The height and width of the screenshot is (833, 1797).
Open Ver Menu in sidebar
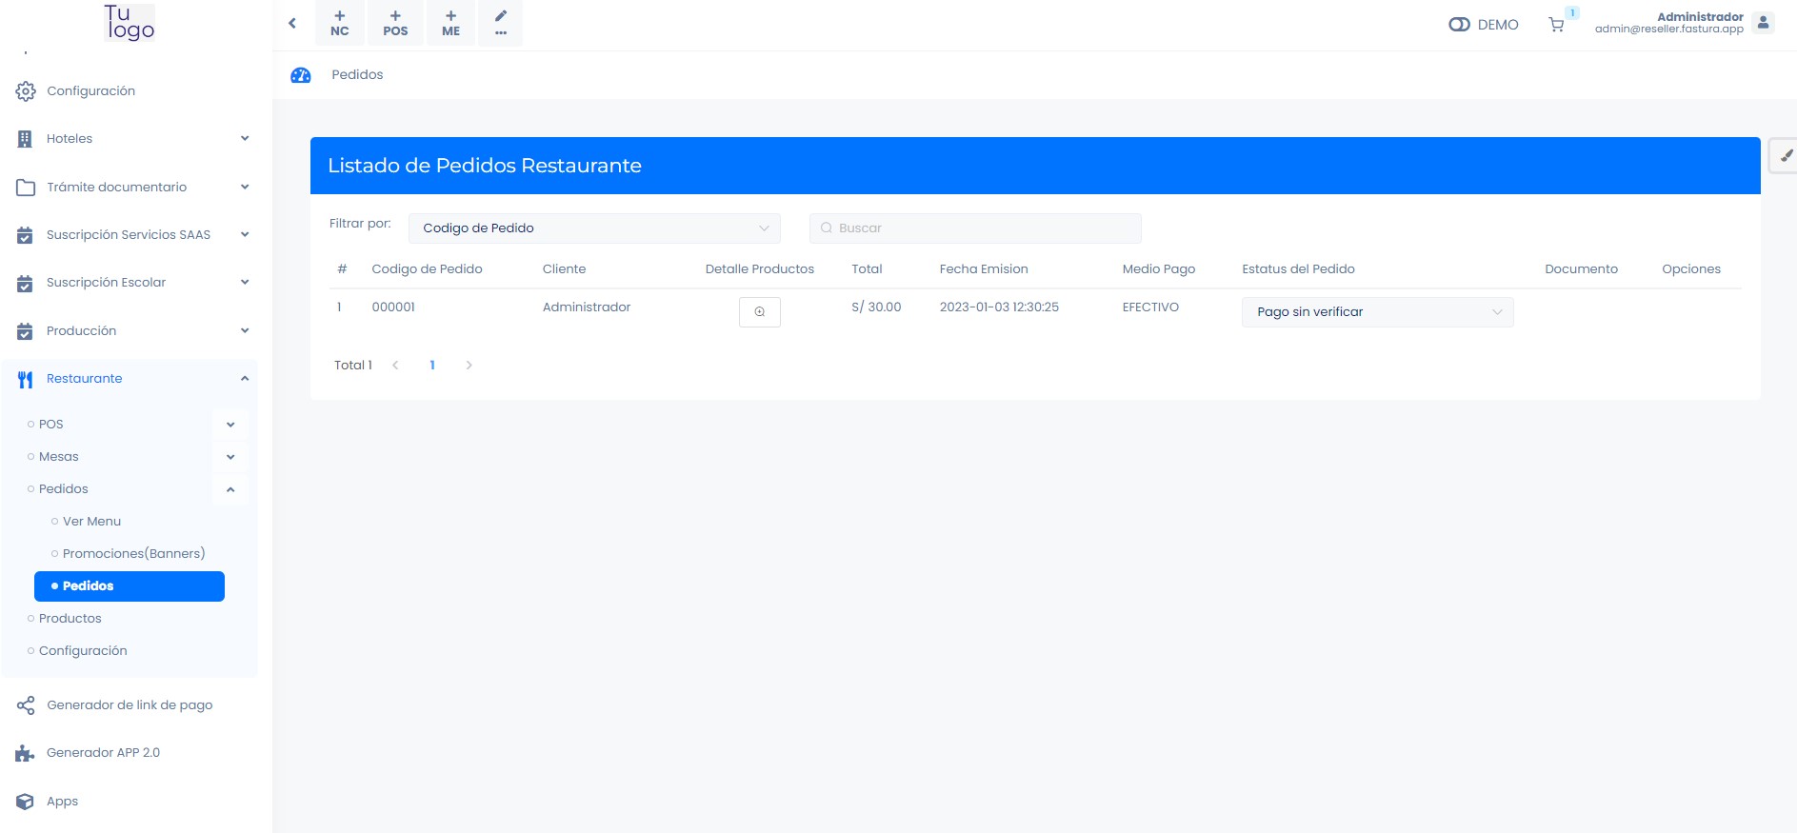pyautogui.click(x=91, y=522)
